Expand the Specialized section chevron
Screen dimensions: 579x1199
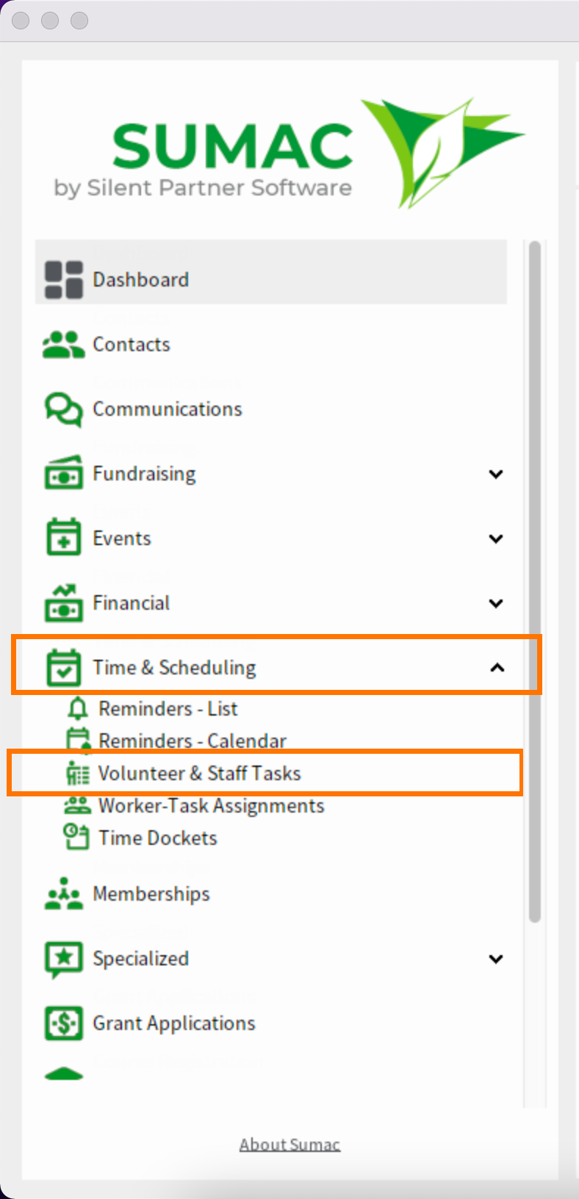coord(496,959)
